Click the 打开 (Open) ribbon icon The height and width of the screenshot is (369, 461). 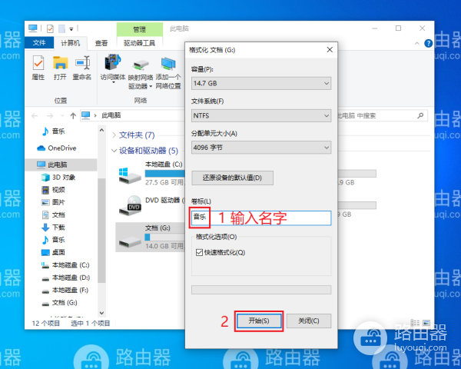tap(60, 68)
